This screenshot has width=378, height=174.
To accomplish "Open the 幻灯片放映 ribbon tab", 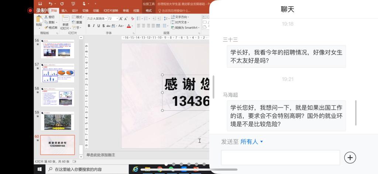I will (111, 11).
